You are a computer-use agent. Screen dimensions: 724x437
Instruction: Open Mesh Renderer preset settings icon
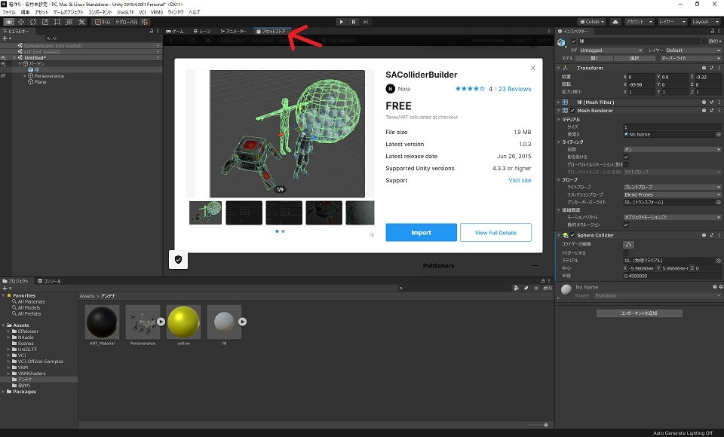711,110
